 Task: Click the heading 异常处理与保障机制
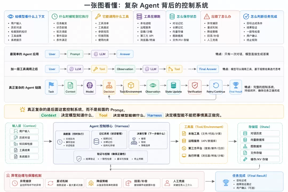click(x=26, y=175)
